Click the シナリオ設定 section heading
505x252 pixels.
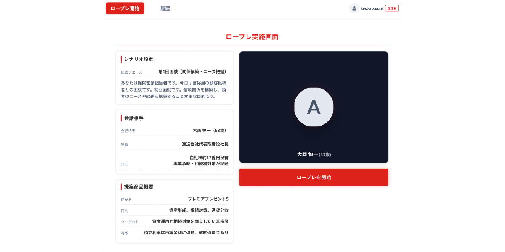[x=138, y=59]
